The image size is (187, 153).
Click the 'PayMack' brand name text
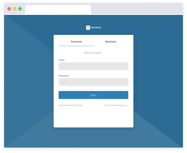(96, 28)
